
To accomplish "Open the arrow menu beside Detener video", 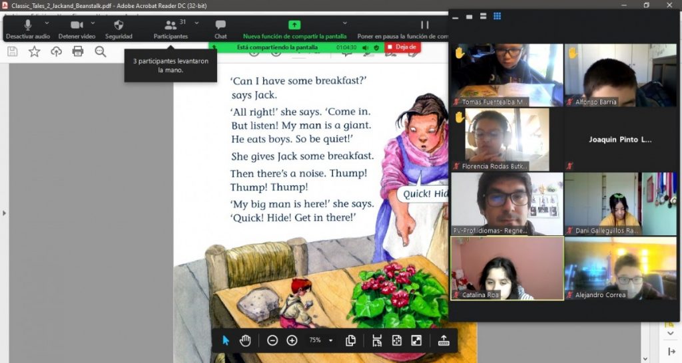I will pos(93,23).
